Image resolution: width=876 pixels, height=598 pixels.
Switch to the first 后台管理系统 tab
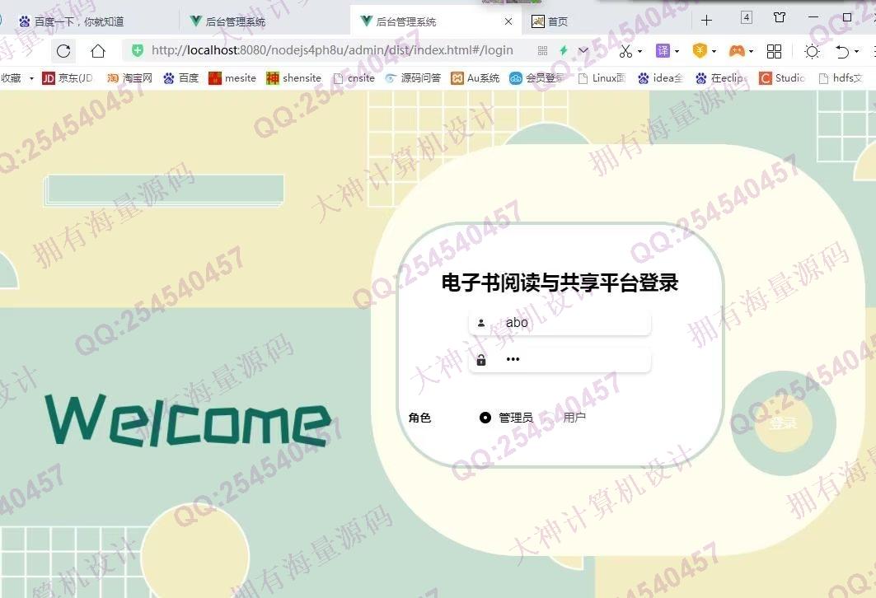pos(265,21)
